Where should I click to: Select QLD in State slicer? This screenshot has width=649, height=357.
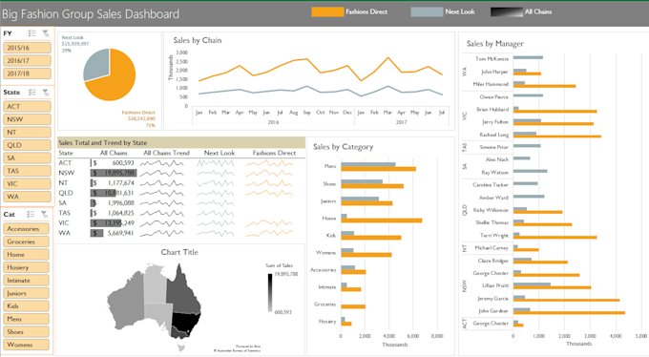[x=27, y=145]
